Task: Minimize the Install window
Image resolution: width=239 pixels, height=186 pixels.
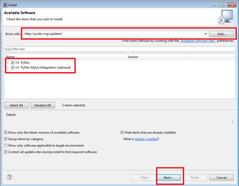Action: 214,5
